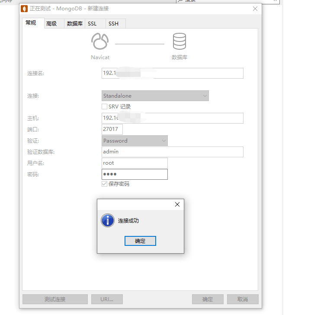Open the Standalone connection type dropdown
Image resolution: width=330 pixels, height=315 pixels.
155,96
